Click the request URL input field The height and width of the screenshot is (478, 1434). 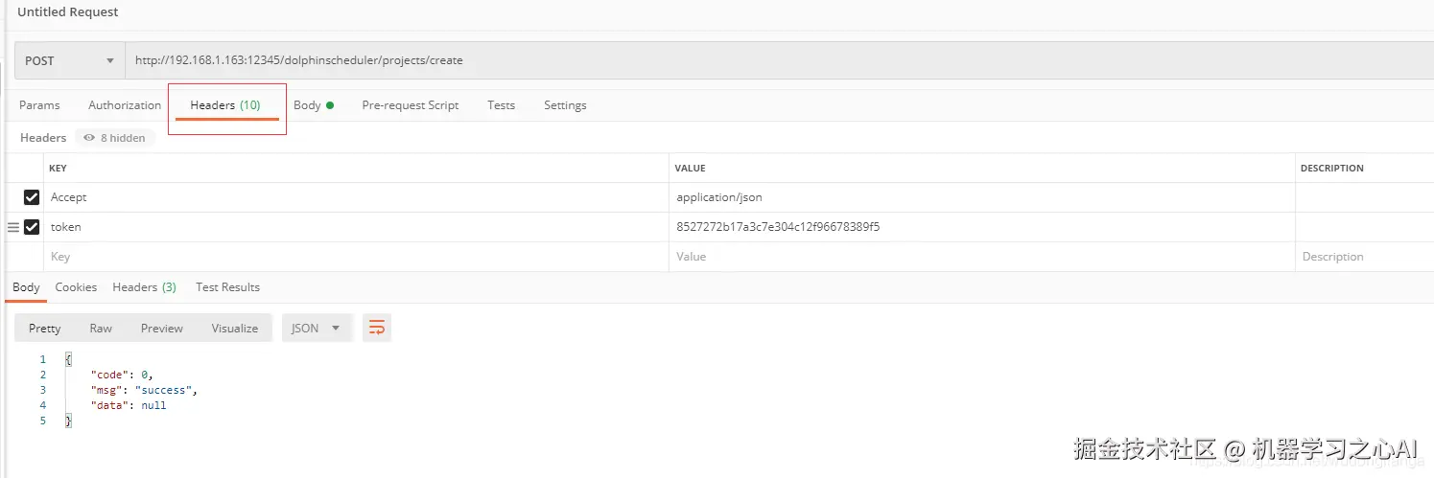point(767,60)
